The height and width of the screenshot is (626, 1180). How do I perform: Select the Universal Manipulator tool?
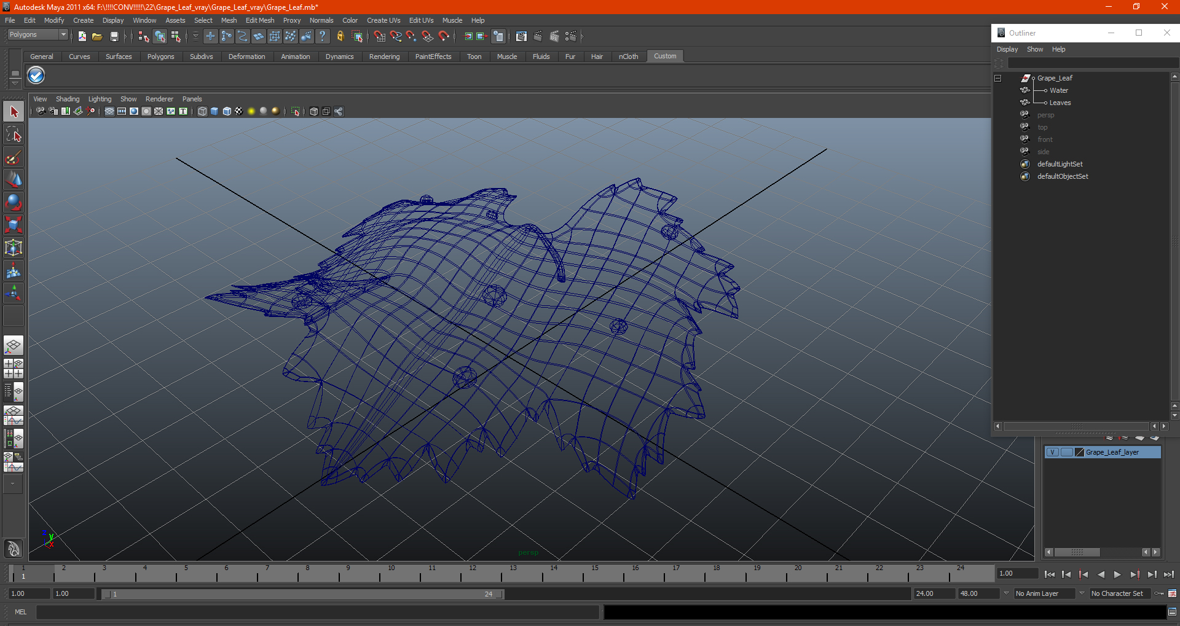click(14, 248)
